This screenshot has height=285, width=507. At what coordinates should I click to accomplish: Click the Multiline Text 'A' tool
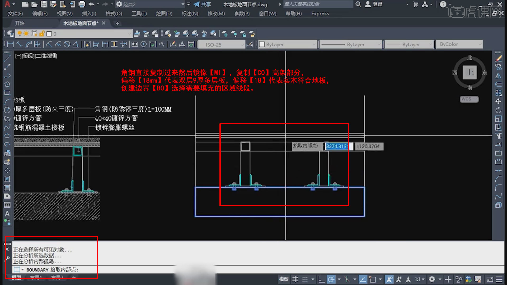point(7,214)
